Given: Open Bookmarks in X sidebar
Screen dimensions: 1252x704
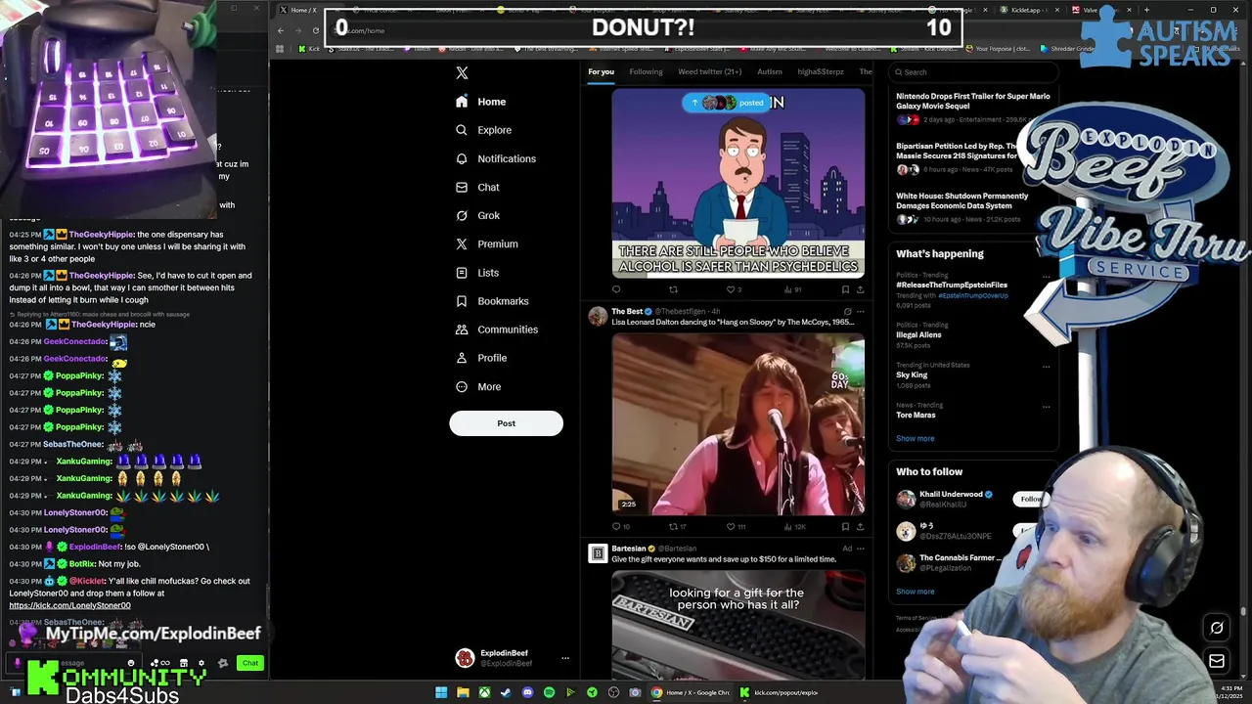Looking at the screenshot, I should tap(492, 301).
